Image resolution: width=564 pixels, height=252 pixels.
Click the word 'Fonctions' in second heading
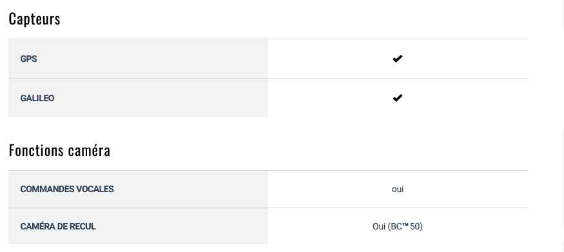pos(37,150)
